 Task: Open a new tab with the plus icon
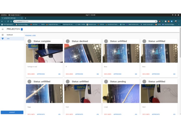click(26, 18)
